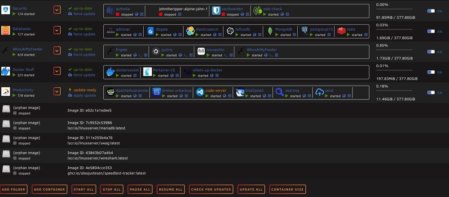Image resolution: width=449 pixels, height=197 pixels.
Task: Click the ADD CONTAINER button
Action: (49, 189)
